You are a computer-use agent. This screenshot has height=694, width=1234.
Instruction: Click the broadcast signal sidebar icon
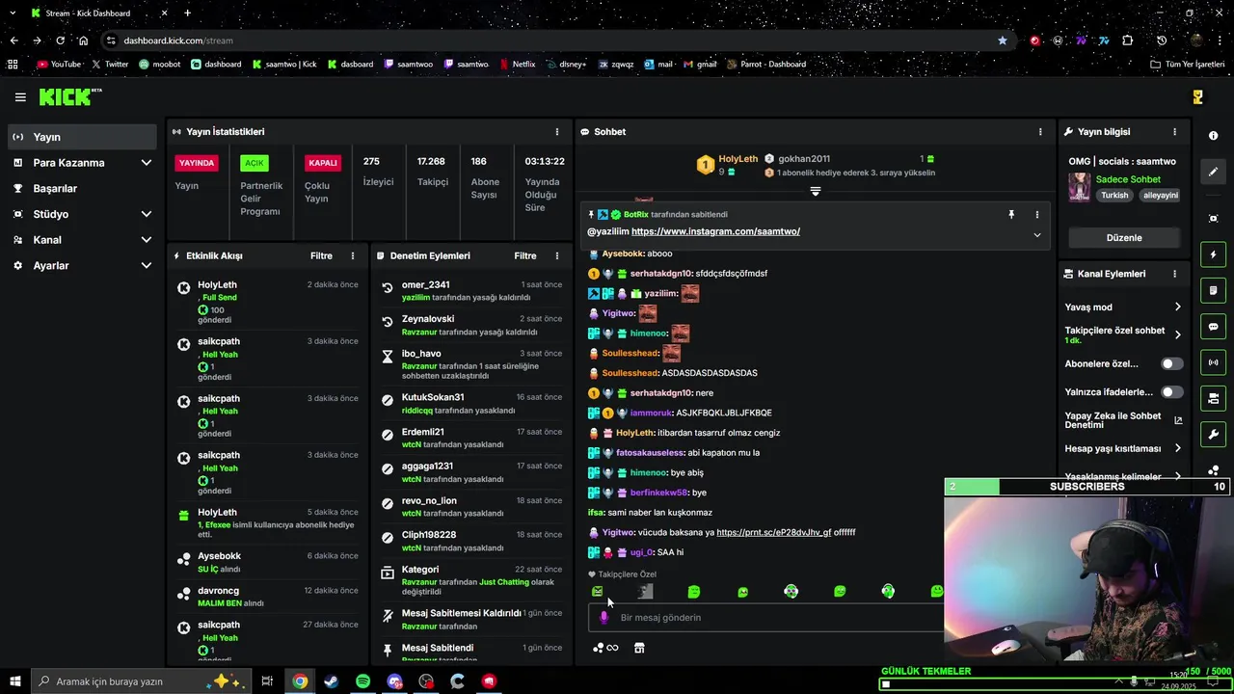tap(1213, 362)
